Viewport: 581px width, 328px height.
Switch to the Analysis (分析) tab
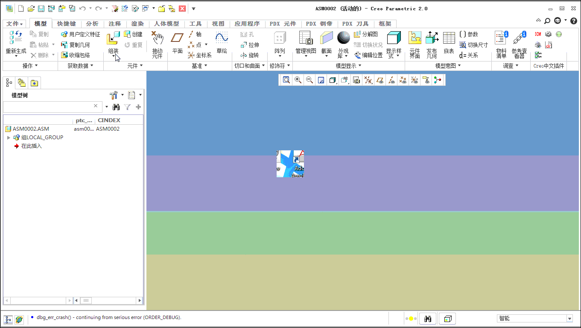tap(92, 24)
